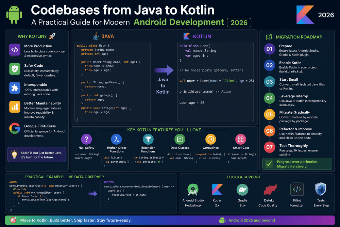Viewport: 340px width, 227px height.
Task: Click the "MIGRATION ROADMAP" heading
Action: tap(299, 37)
